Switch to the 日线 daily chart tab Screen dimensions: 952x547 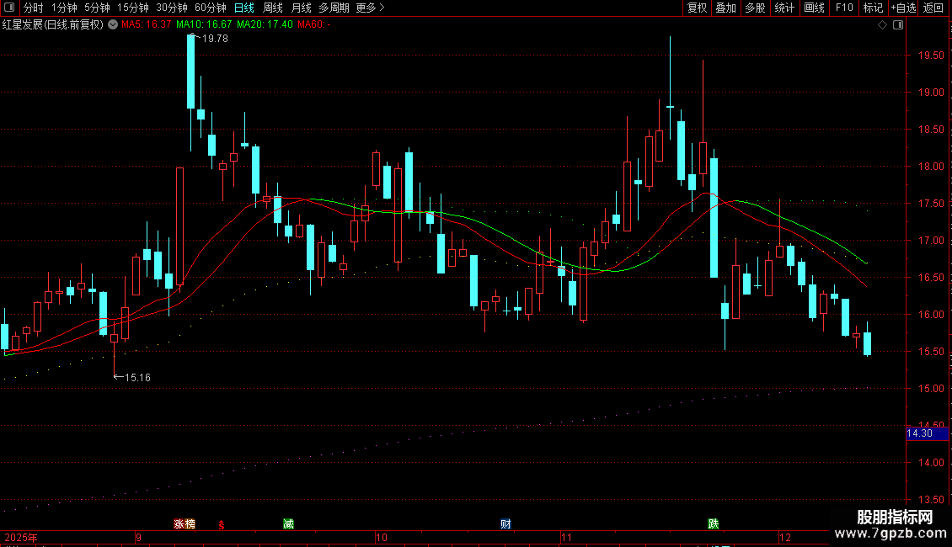[x=244, y=8]
